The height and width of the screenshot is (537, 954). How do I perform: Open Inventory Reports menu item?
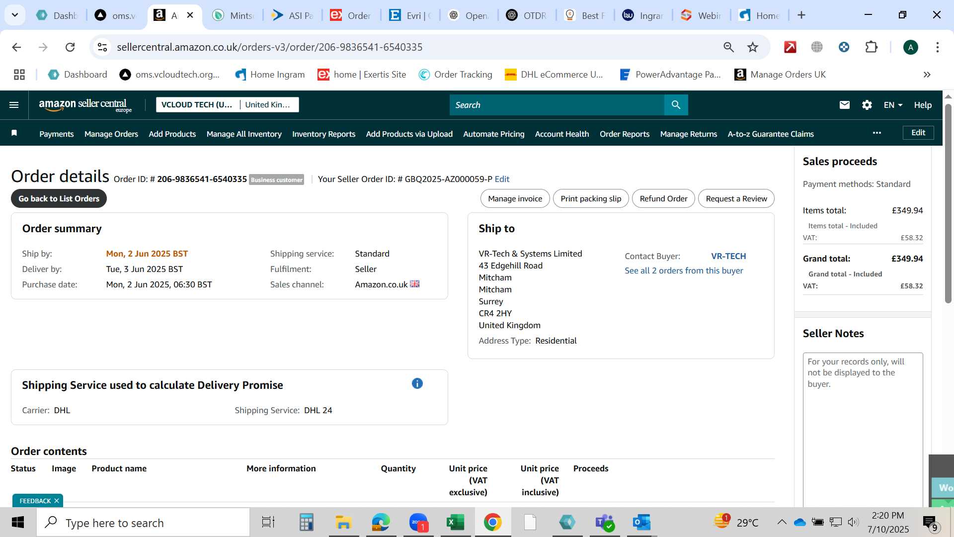323,134
